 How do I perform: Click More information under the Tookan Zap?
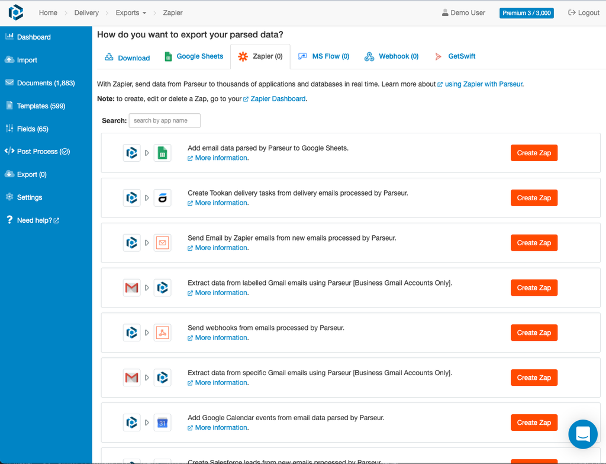217,203
